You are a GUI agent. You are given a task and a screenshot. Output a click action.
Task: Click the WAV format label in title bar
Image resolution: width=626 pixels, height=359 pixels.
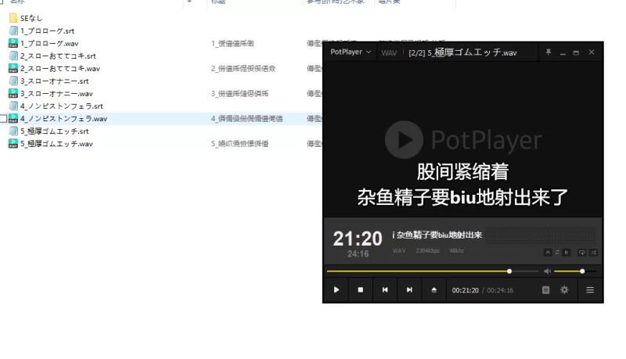389,52
